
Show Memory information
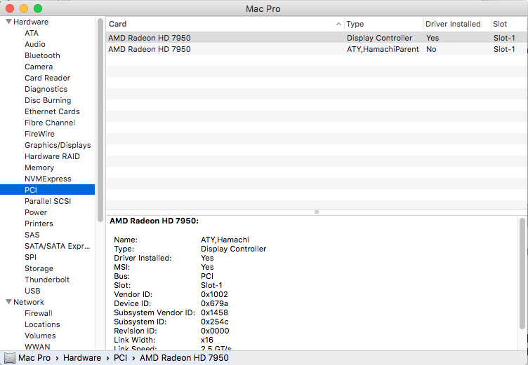(x=39, y=167)
